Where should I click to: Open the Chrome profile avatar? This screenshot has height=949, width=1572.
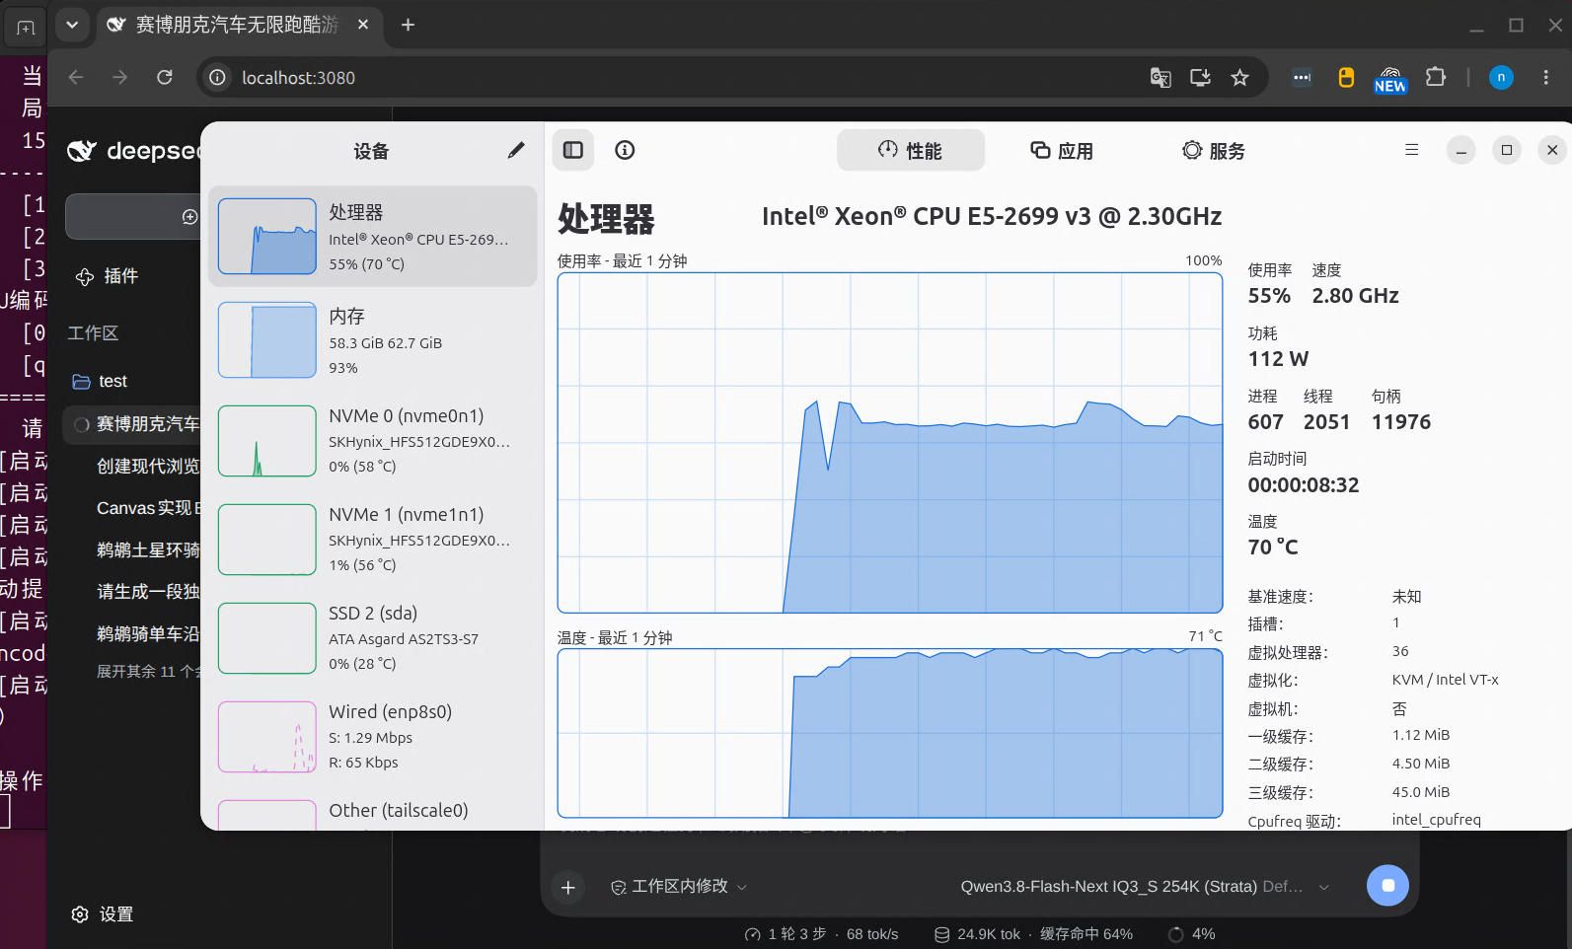tap(1501, 77)
